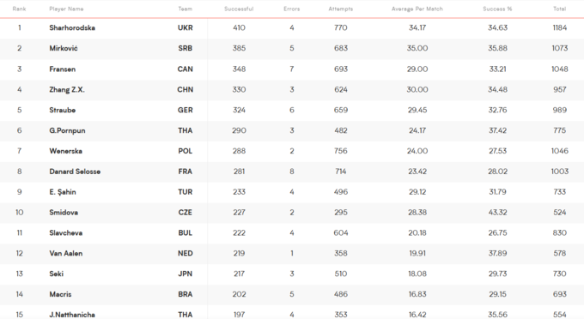Click the Danard Selosse name

pos(75,172)
